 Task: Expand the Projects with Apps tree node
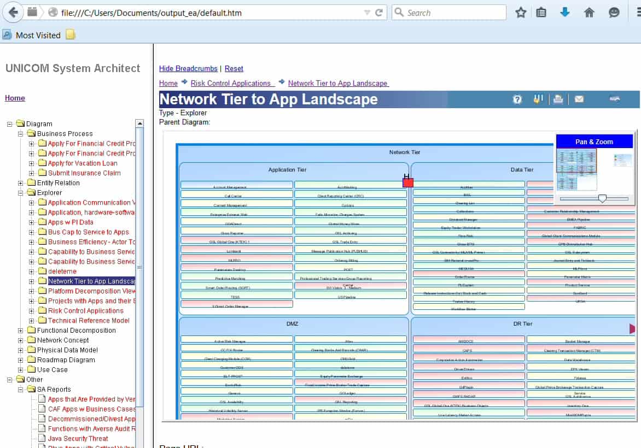pyautogui.click(x=31, y=301)
